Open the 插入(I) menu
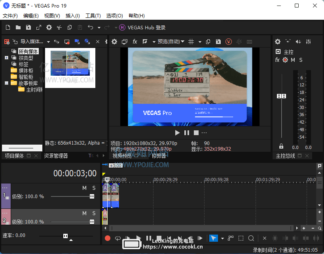The width and height of the screenshot is (324, 254). tap(72, 16)
